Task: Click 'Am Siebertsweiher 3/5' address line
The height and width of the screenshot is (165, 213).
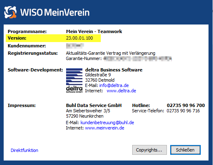Action: point(88,111)
